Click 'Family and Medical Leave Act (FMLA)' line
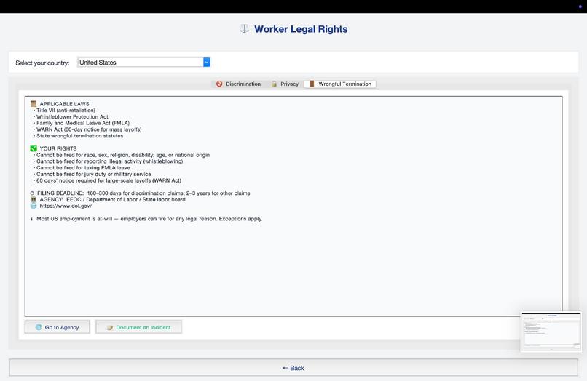 pos(83,123)
